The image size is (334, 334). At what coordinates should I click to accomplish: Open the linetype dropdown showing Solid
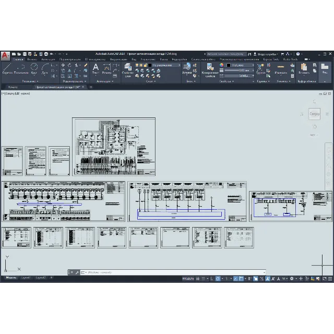240,76
